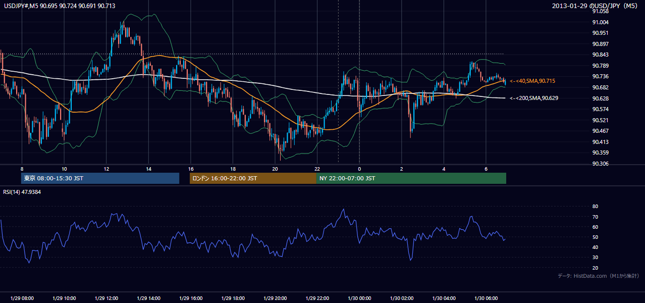
Task: Click the RSI 40 level label
Action: click(595, 247)
